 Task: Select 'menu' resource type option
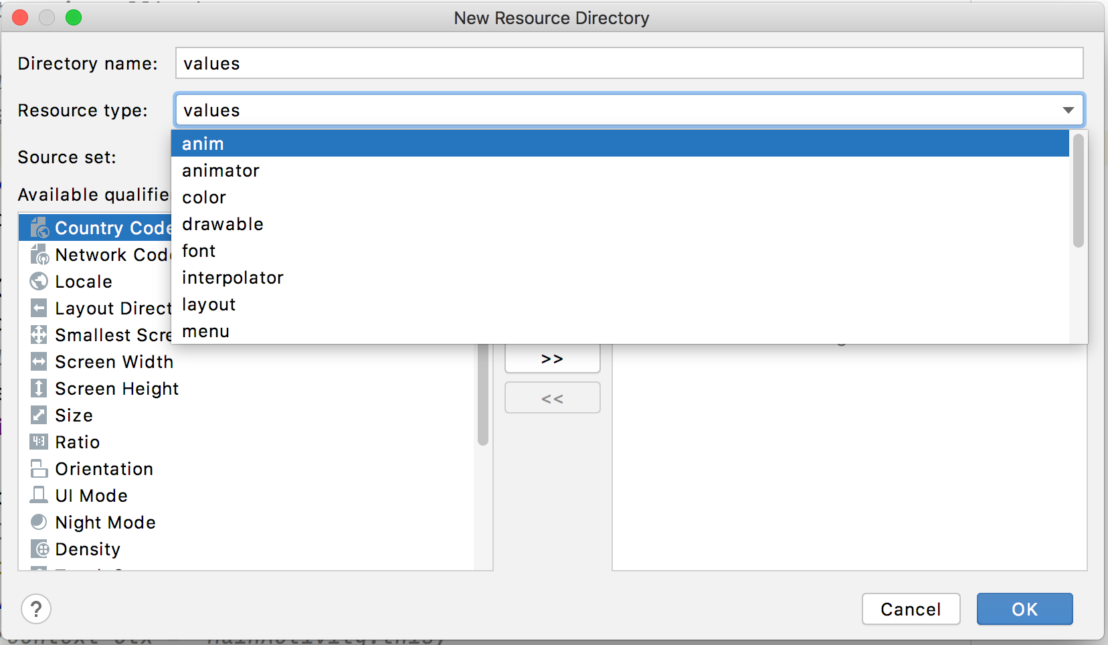[x=206, y=331]
